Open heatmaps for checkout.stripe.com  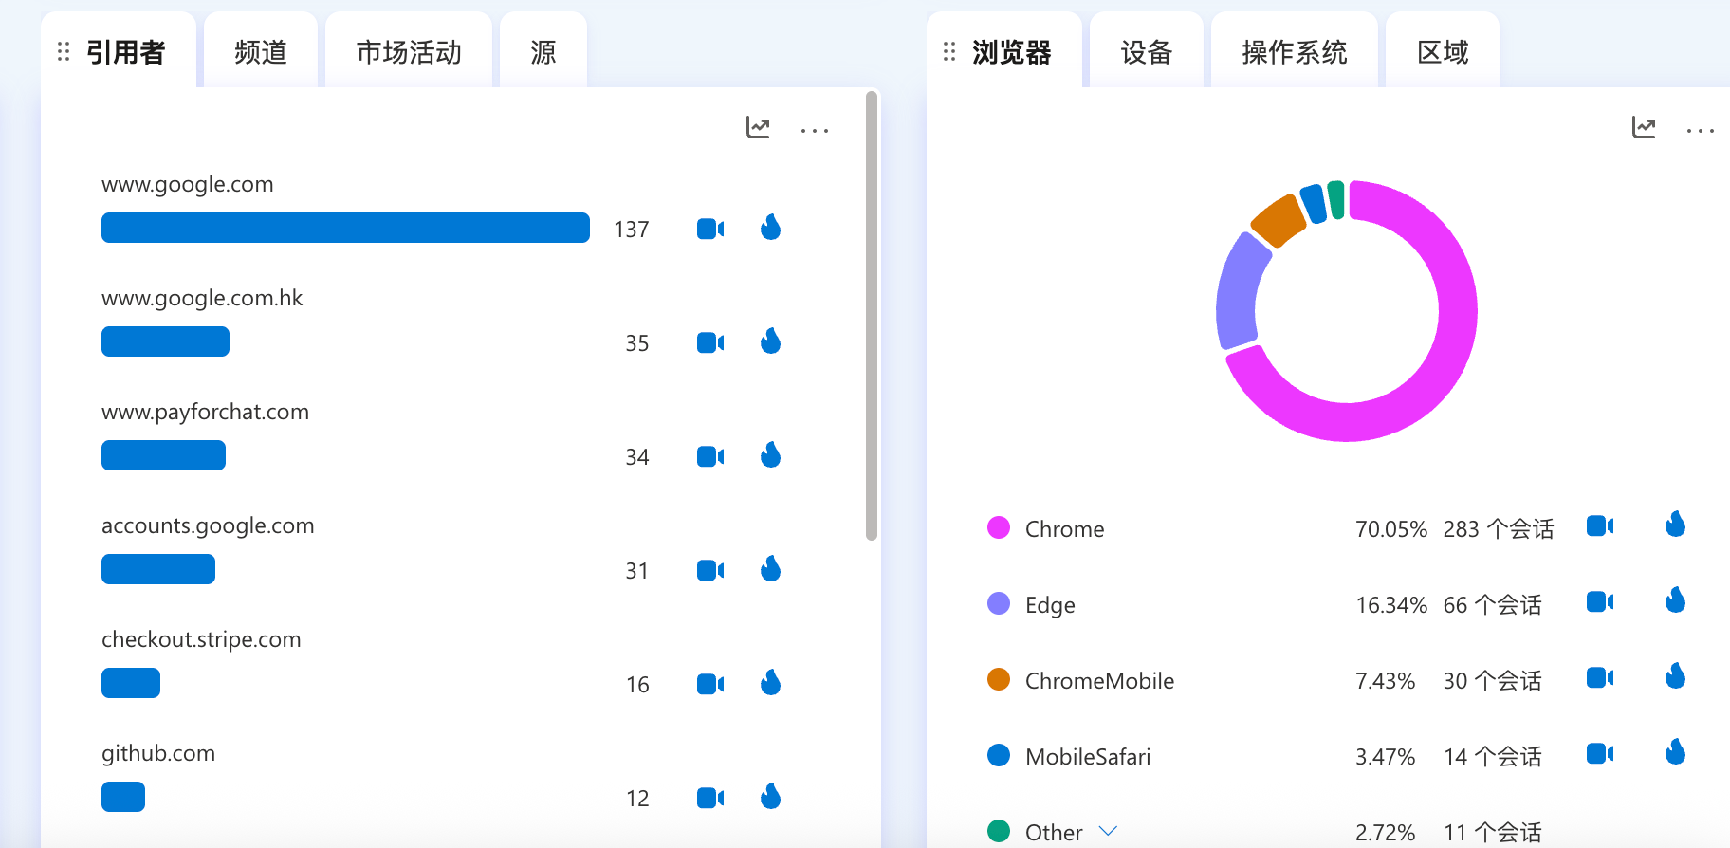[771, 683]
